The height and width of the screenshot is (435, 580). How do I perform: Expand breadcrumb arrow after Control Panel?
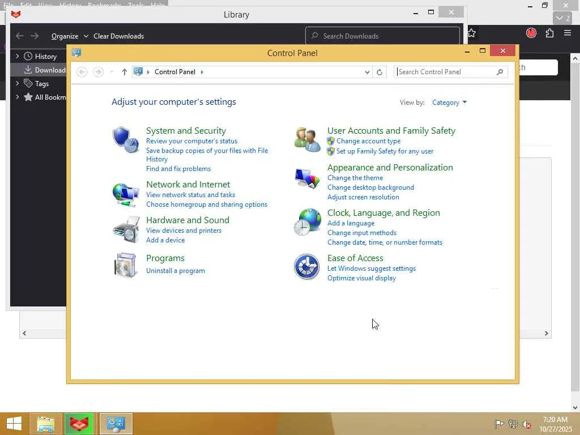pyautogui.click(x=202, y=72)
